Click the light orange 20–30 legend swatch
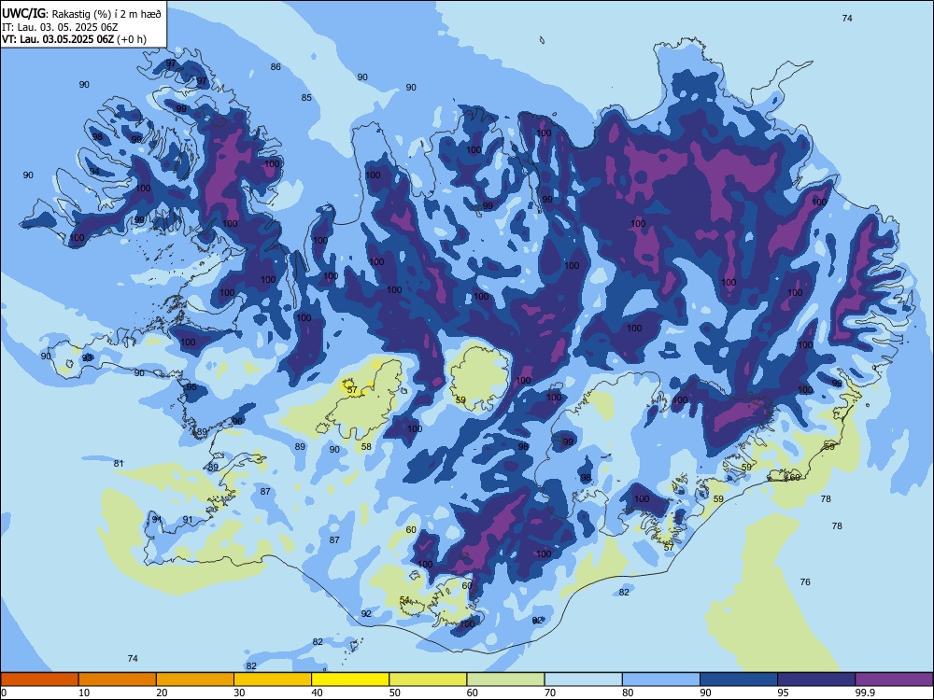The height and width of the screenshot is (700, 934). [195, 679]
